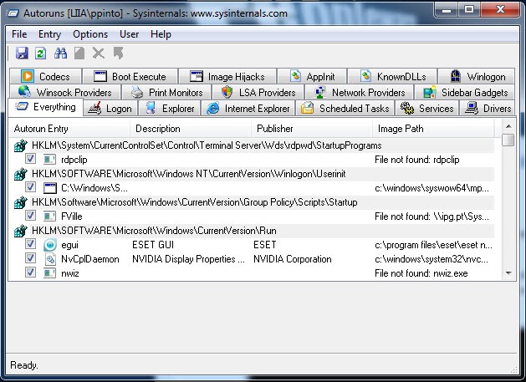This screenshot has width=526, height=382.
Task: Open the Explorer tab
Action: click(x=170, y=109)
